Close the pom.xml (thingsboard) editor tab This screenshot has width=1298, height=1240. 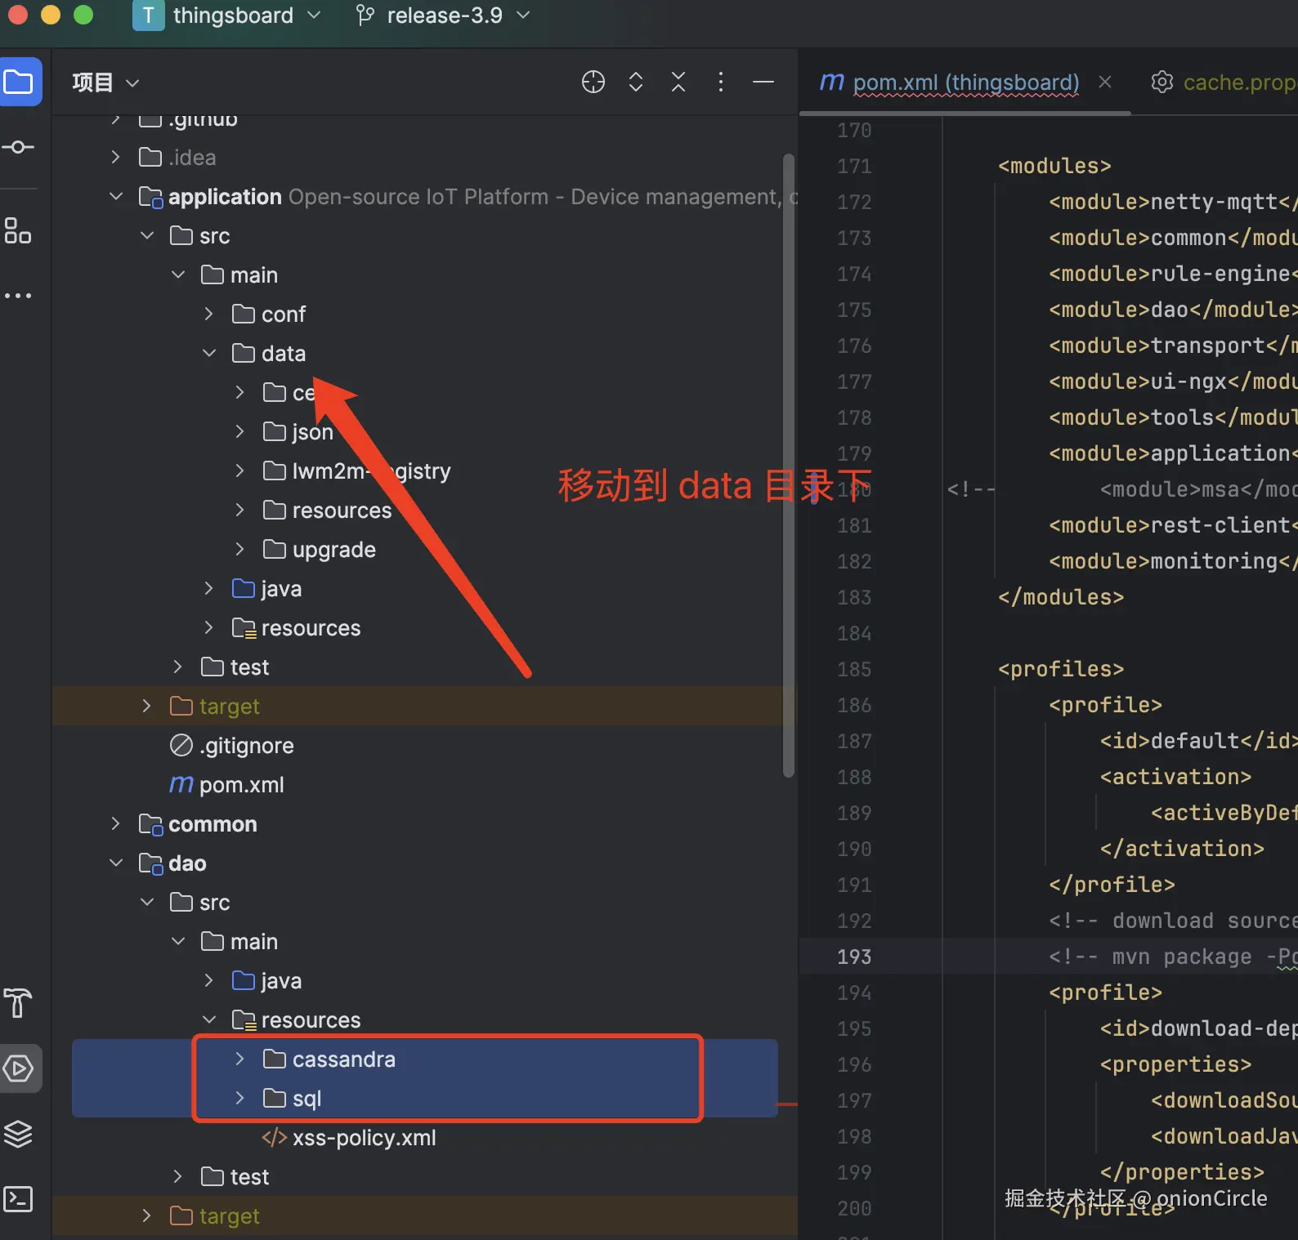click(1105, 82)
